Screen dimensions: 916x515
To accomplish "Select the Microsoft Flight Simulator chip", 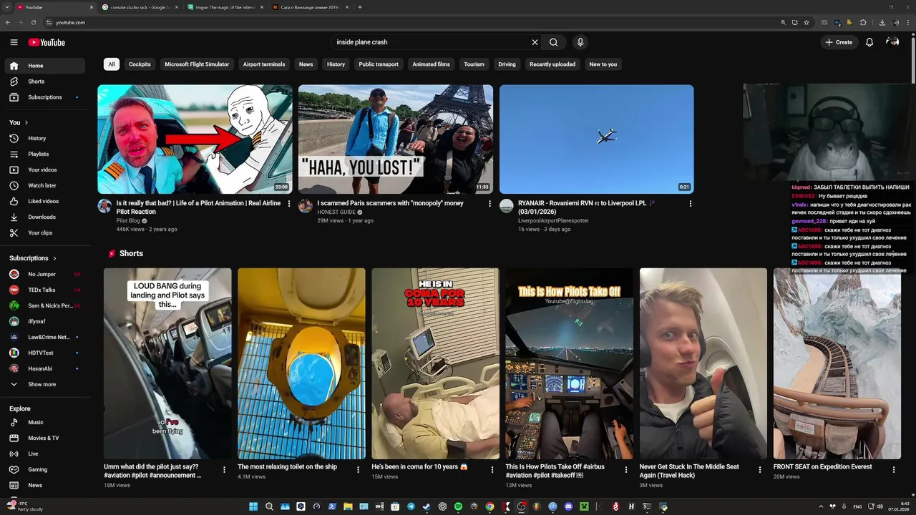I will coord(197,64).
